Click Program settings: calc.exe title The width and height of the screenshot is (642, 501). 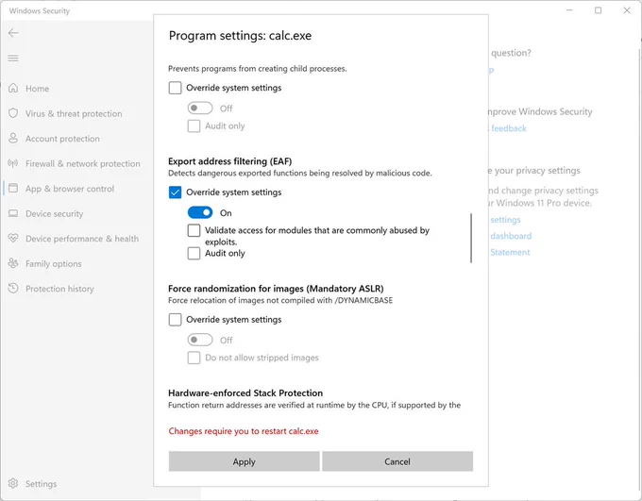click(x=241, y=36)
